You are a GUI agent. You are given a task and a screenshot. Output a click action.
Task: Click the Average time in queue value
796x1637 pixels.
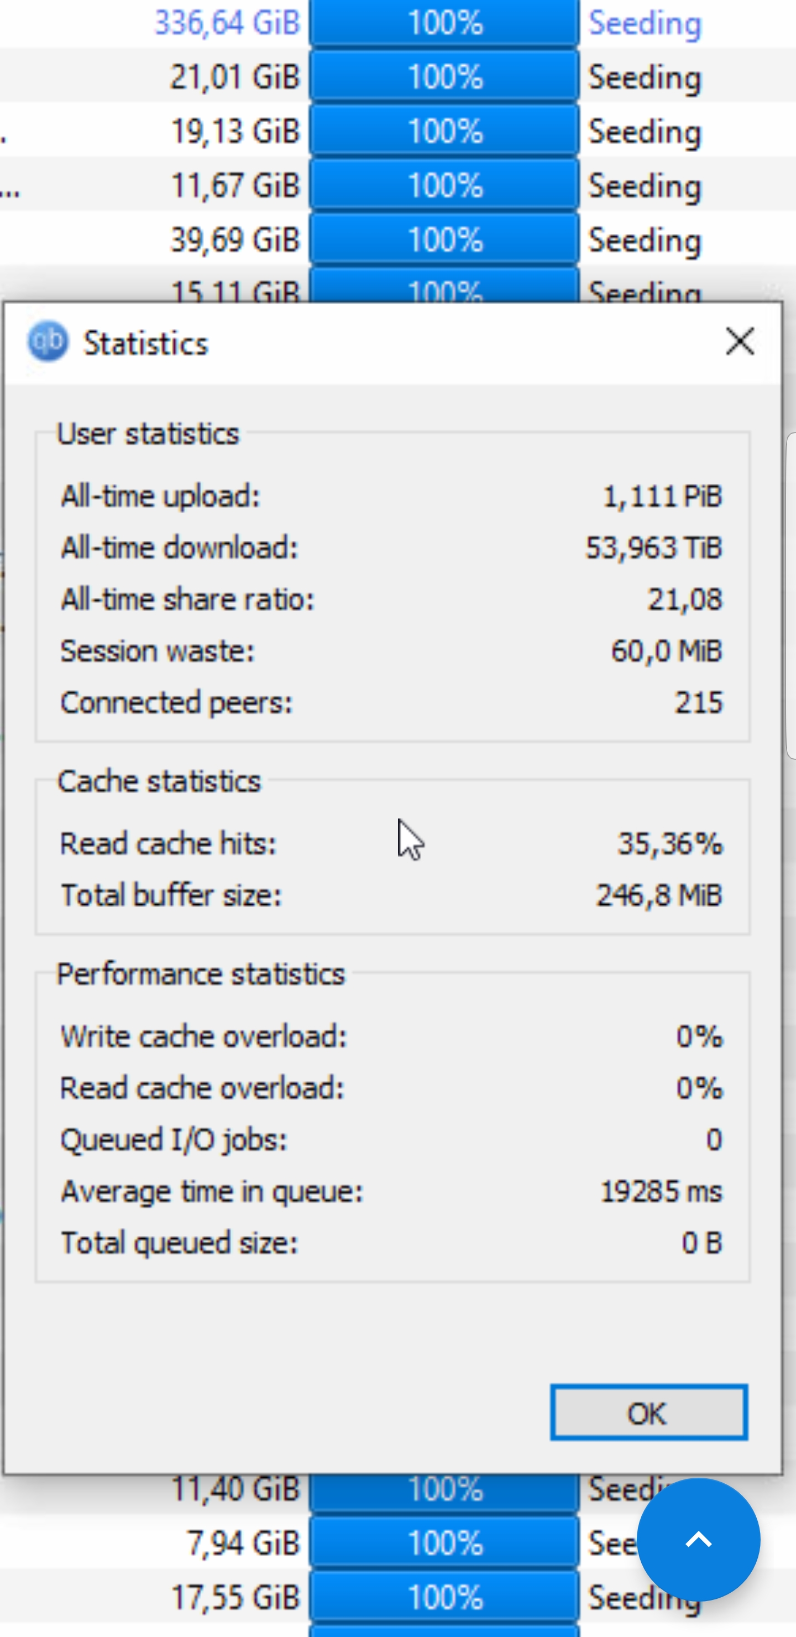tap(661, 1192)
